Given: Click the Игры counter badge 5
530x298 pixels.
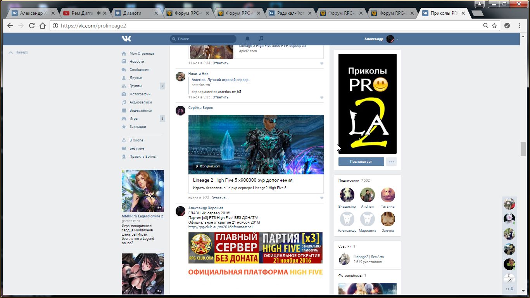Looking at the screenshot, I should pos(162,119).
